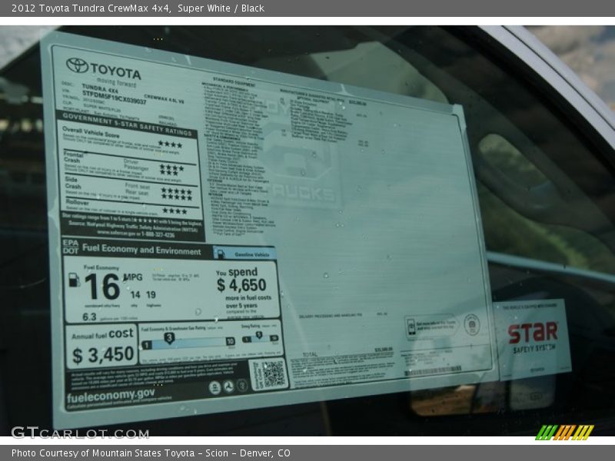Click the '6.3' gallons per 100 miles value
Image resolution: width=615 pixels, height=461 pixels.
coord(89,317)
